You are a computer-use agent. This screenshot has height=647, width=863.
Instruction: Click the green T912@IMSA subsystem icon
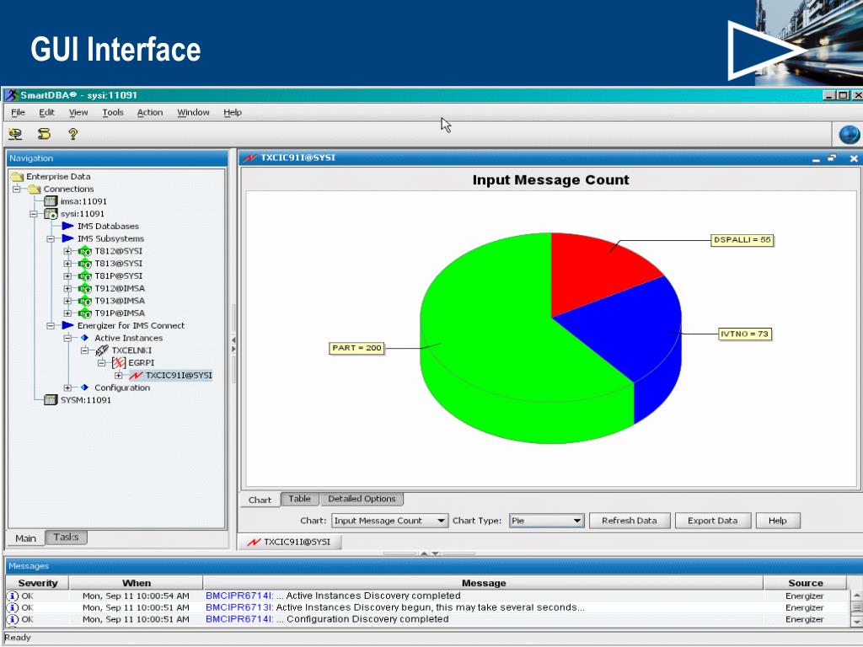[x=85, y=288]
